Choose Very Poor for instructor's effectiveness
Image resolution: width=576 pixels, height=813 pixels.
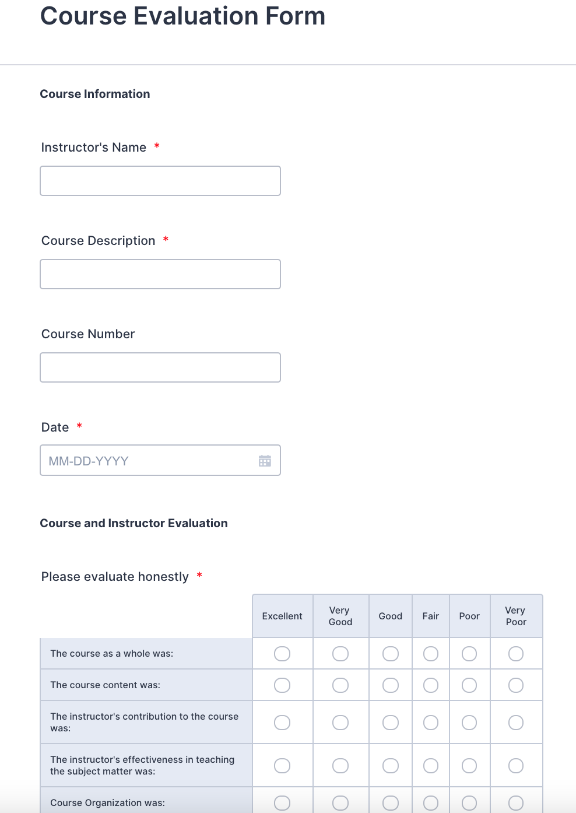click(516, 766)
